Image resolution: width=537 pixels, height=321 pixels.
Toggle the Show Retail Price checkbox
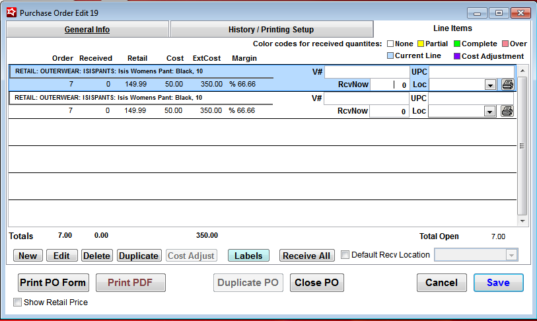(18, 303)
